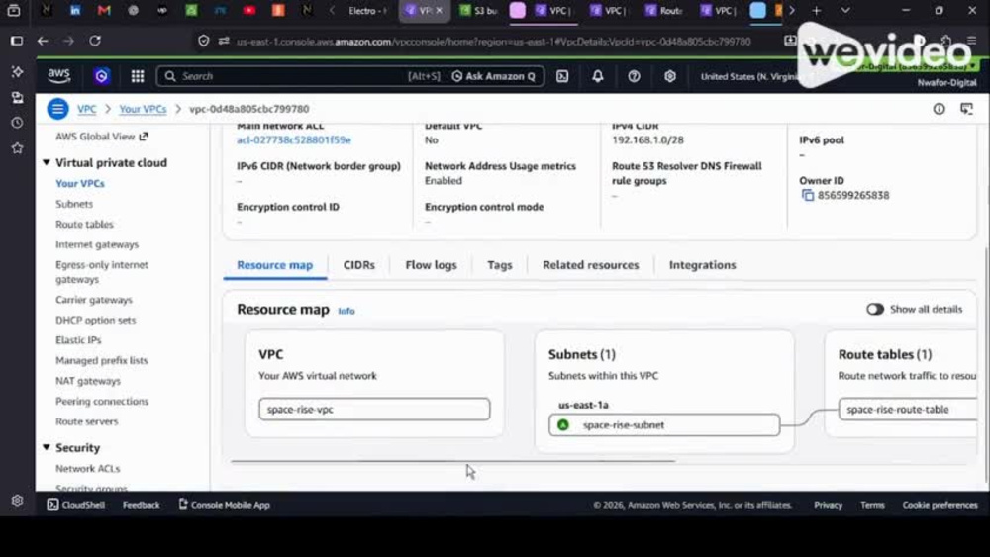Open browser sidebar settings gear
The width and height of the screenshot is (990, 557).
tap(17, 501)
